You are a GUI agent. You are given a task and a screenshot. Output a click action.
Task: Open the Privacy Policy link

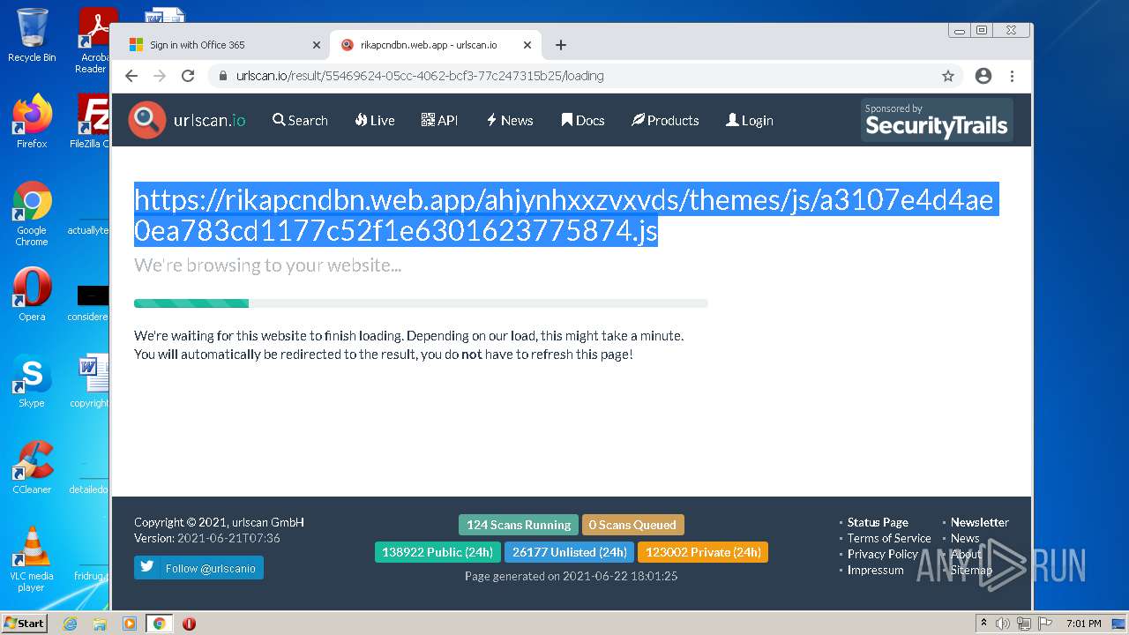(x=882, y=554)
